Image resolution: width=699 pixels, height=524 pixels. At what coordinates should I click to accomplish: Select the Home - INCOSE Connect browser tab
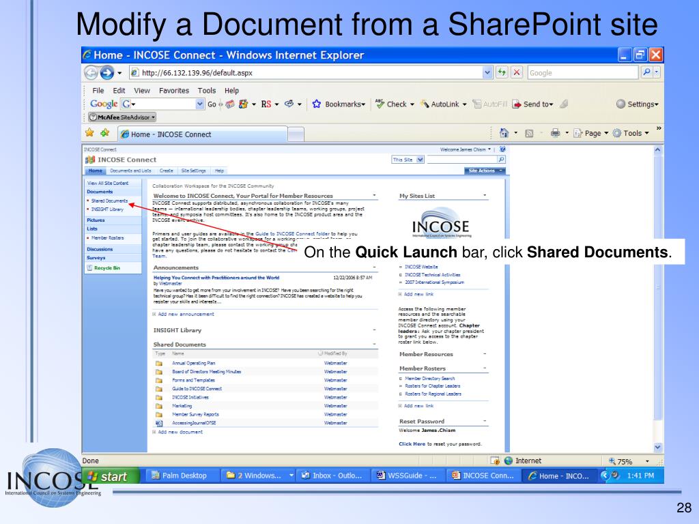tap(203, 134)
